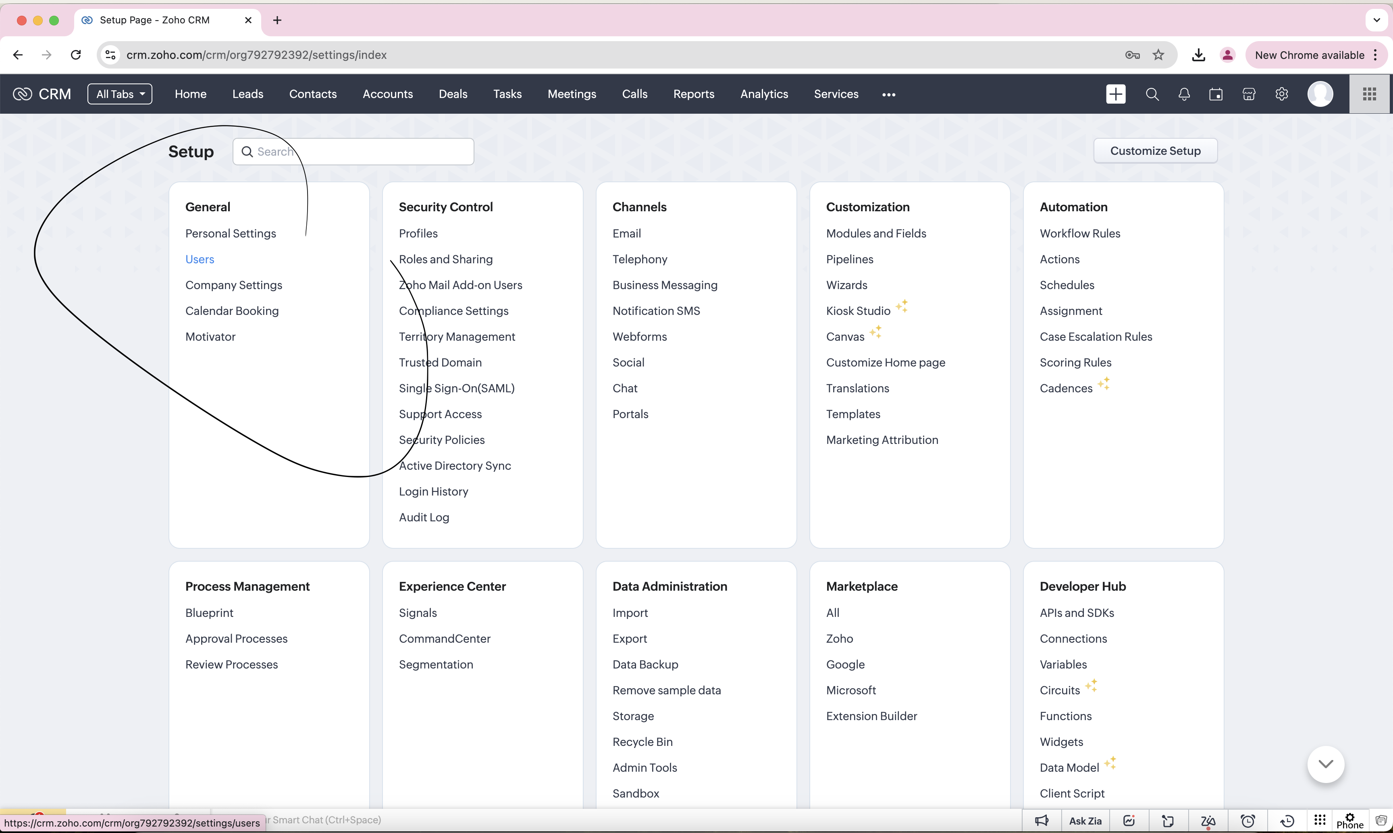The height and width of the screenshot is (833, 1393).
Task: Open the notifications bell icon
Action: coord(1184,94)
